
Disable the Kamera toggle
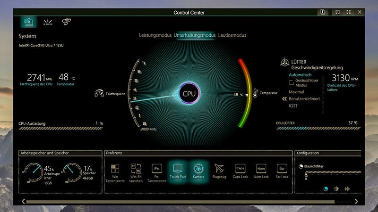coord(198,171)
